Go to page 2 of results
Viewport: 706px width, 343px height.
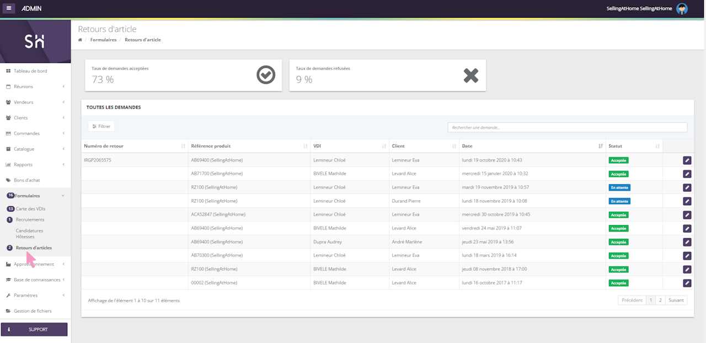click(x=660, y=301)
